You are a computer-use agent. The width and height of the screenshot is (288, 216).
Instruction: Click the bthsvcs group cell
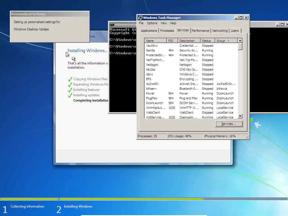pyautogui.click(x=222, y=89)
